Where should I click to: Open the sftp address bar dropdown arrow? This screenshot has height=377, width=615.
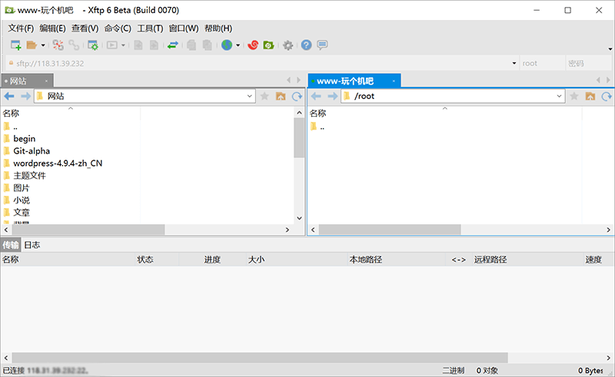click(514, 63)
